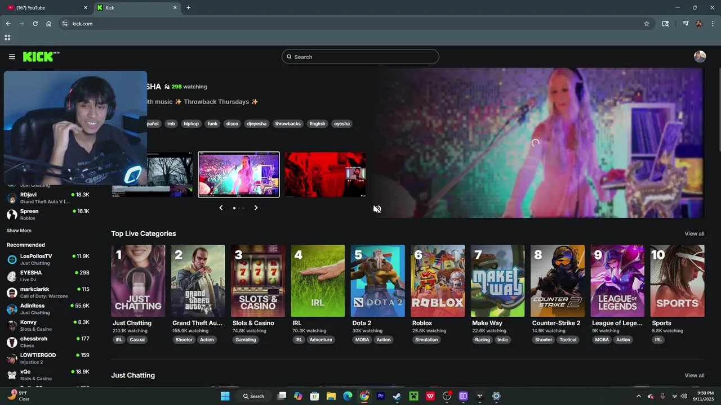Open the Make Way category card

pyautogui.click(x=497, y=281)
